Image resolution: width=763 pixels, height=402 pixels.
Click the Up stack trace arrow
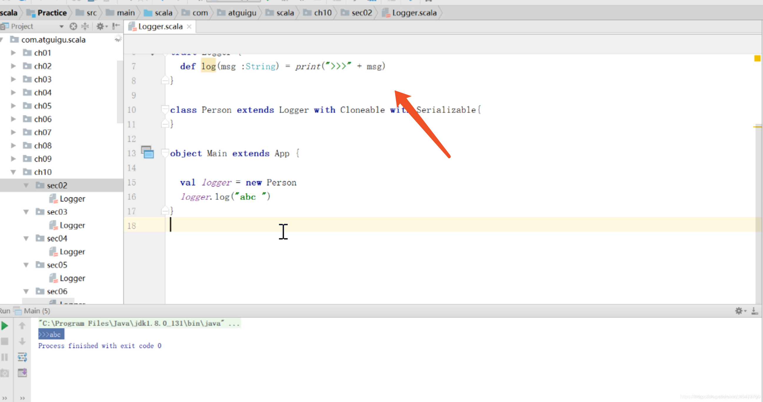pos(22,326)
